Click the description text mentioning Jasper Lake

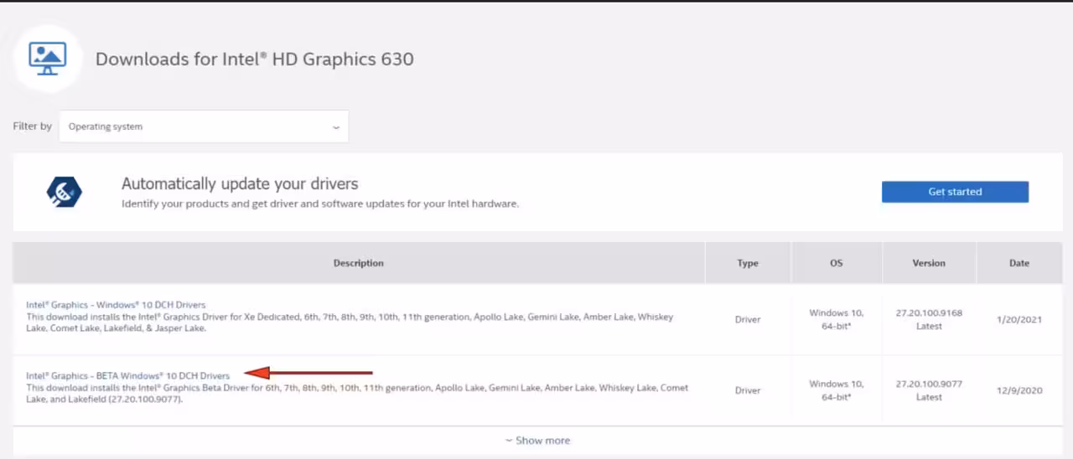tap(350, 322)
